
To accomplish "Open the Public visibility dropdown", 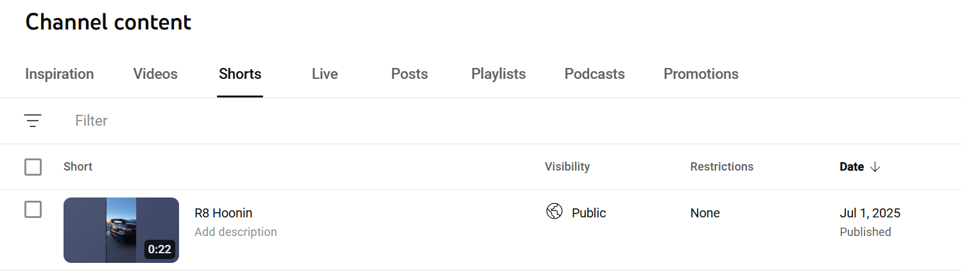I will pyautogui.click(x=588, y=213).
